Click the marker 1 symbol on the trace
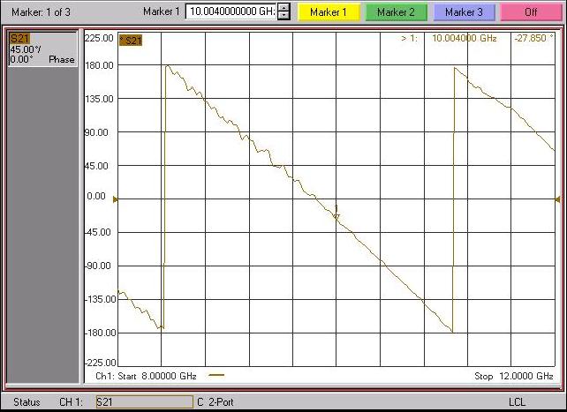 [x=336, y=212]
